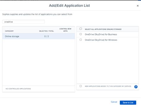The width and height of the screenshot is (141, 107).
Task: Check the New Applications Added by Sophos box
Action: [81, 86]
